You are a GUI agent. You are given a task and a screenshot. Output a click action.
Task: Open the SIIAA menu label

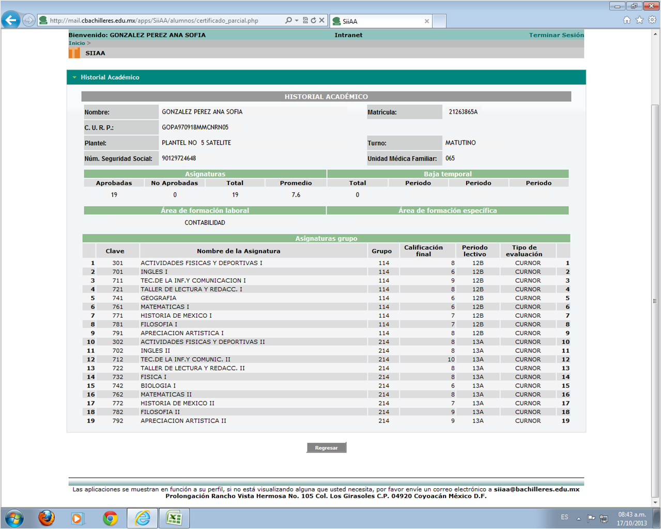pos(95,53)
